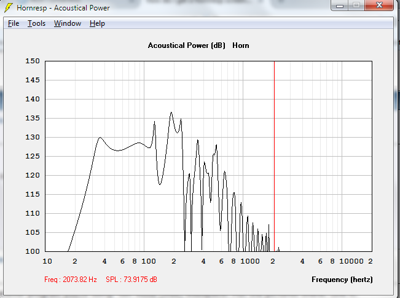This screenshot has width=400, height=298.
Task: Open the Window menu
Action: coord(68,23)
